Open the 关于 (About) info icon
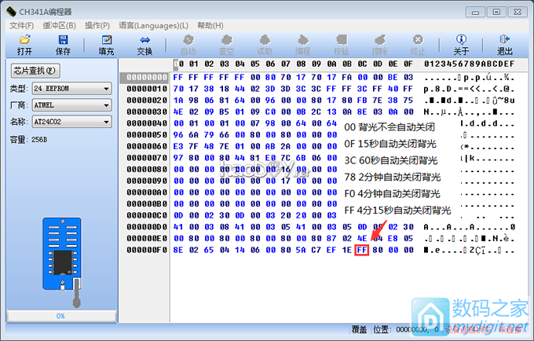Screen dimensions: 534x341 coord(461,45)
